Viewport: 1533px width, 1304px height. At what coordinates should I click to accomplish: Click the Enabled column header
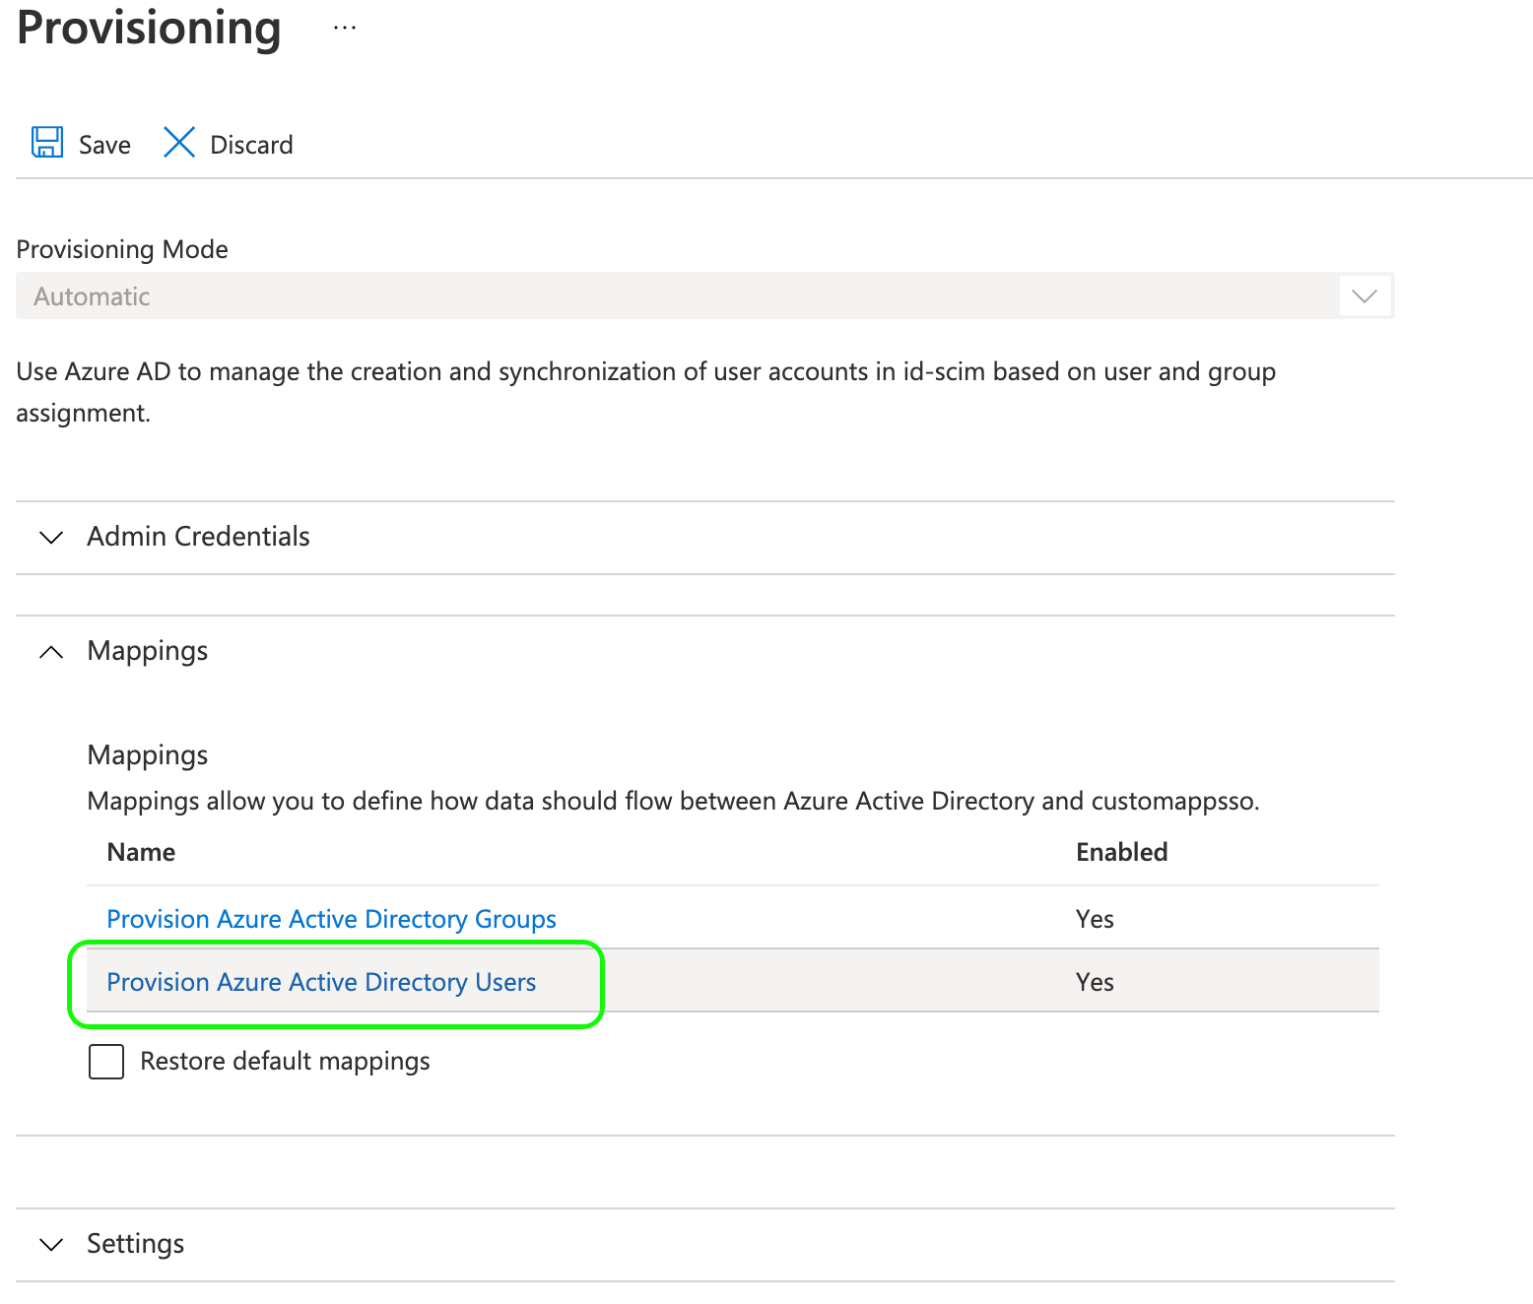pos(1121,853)
